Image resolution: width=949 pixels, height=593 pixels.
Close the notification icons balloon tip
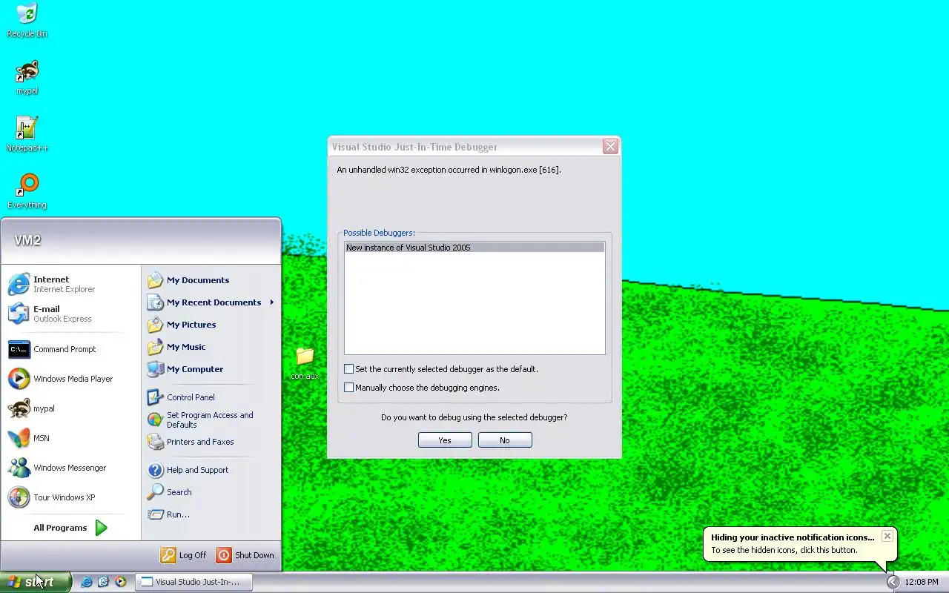[x=887, y=536]
